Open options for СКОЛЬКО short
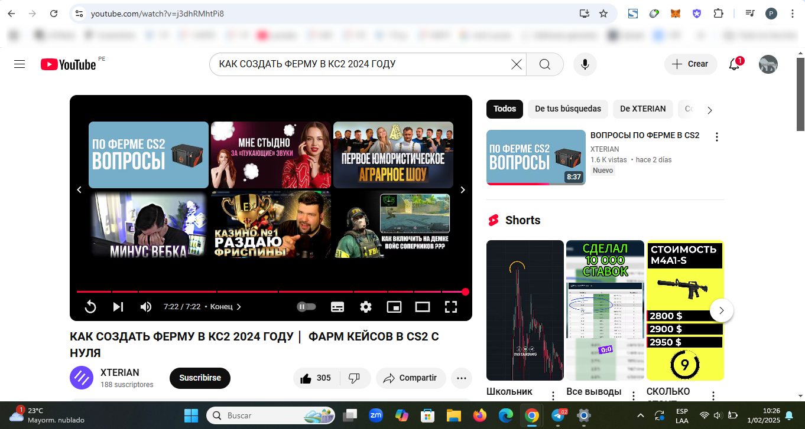The width and height of the screenshot is (805, 429). (713, 395)
